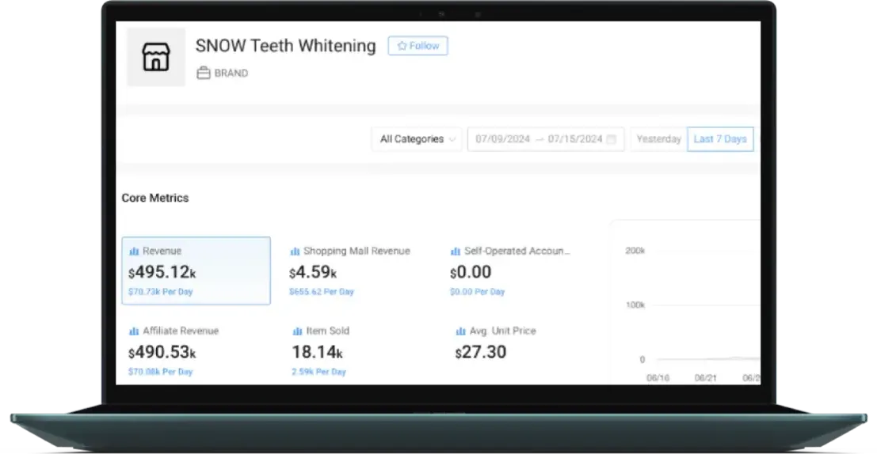877x454 pixels.
Task: Click the 06/21 chart date label
Action: (705, 378)
